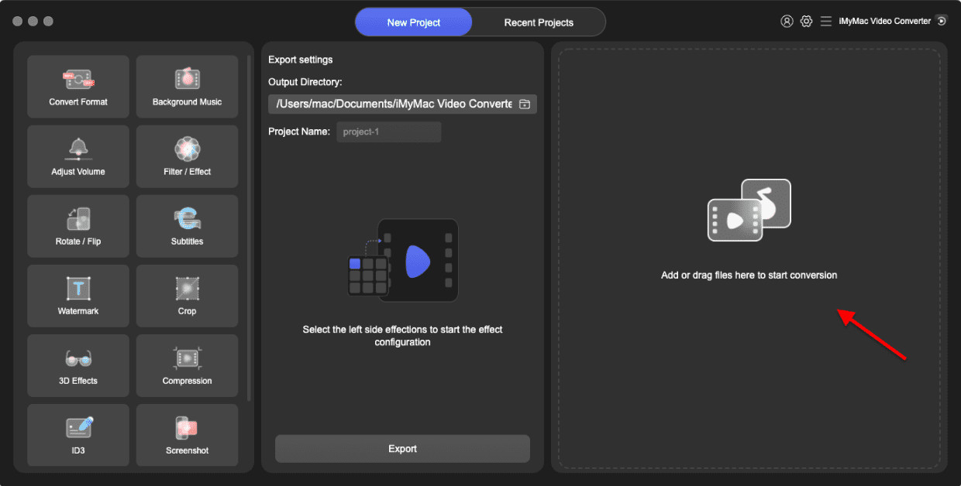Open the ID3 tag editor tool
961x486 pixels.
tap(78, 435)
